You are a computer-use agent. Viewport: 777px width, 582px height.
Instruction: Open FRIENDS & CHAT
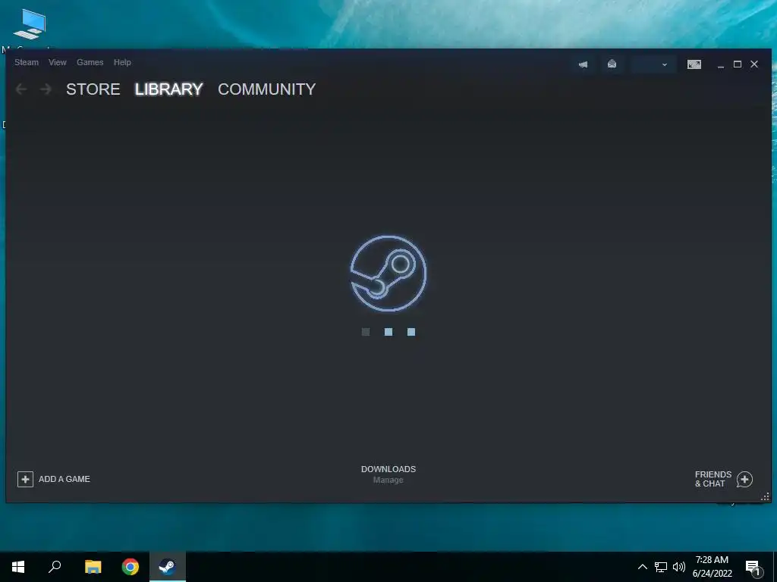(713, 479)
